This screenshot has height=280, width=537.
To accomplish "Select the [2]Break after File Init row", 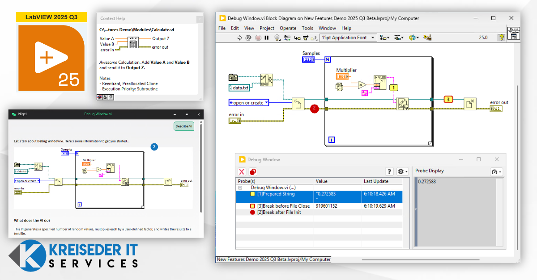I will [319, 212].
